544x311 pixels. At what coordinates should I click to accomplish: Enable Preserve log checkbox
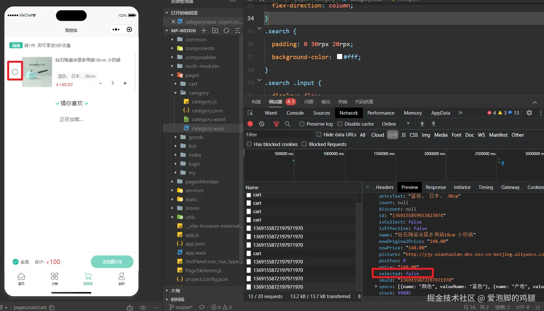pyautogui.click(x=302, y=124)
